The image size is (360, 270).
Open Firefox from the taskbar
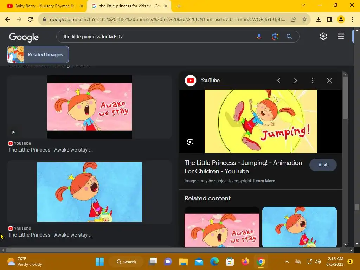[245, 262]
